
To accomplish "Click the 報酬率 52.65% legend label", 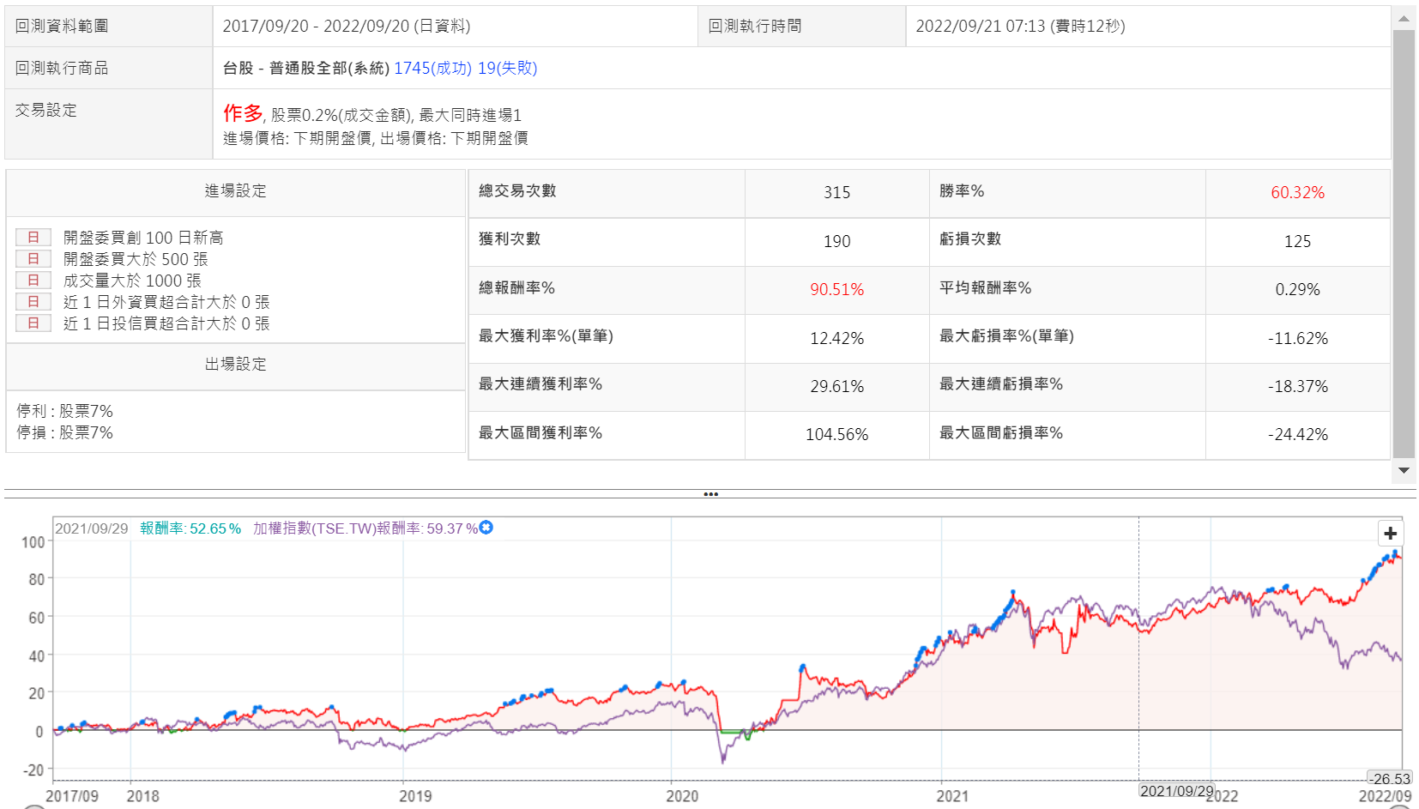I will pos(190,528).
